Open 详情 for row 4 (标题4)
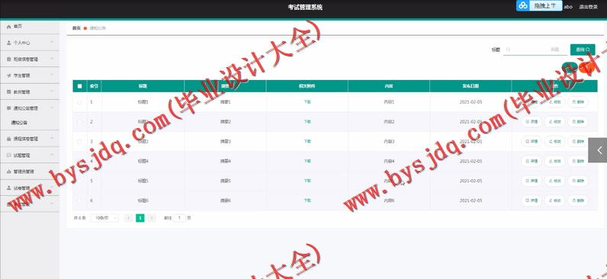607x279 pixels. tap(531, 161)
